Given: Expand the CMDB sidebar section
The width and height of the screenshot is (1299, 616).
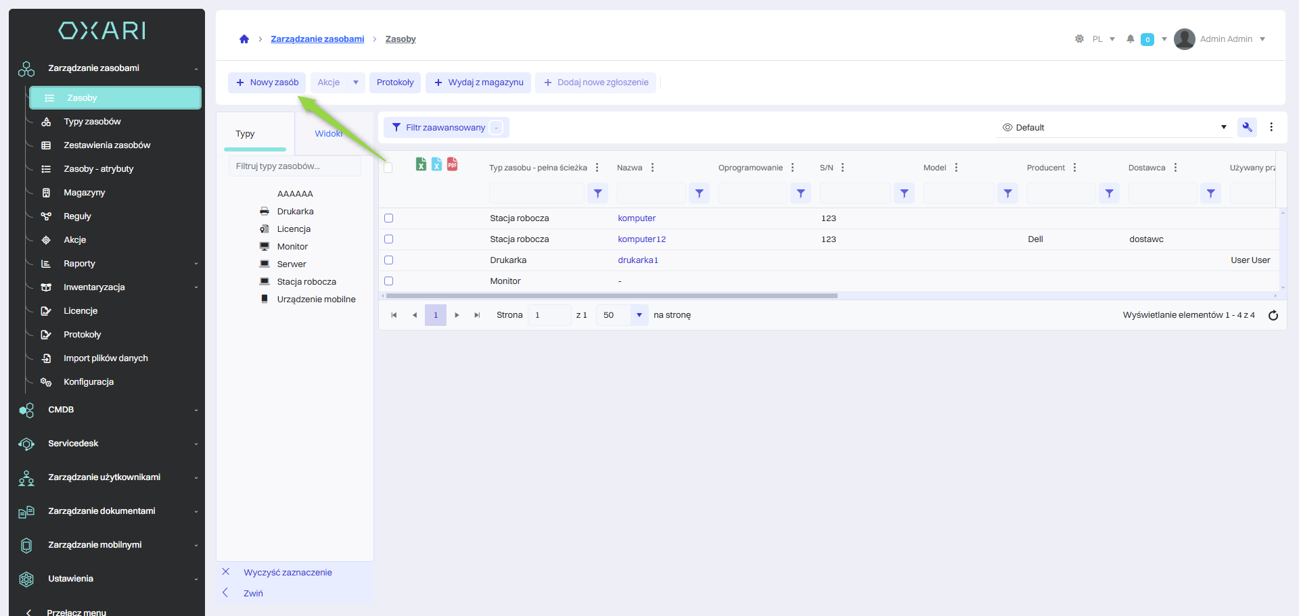Looking at the screenshot, I should (x=108, y=410).
